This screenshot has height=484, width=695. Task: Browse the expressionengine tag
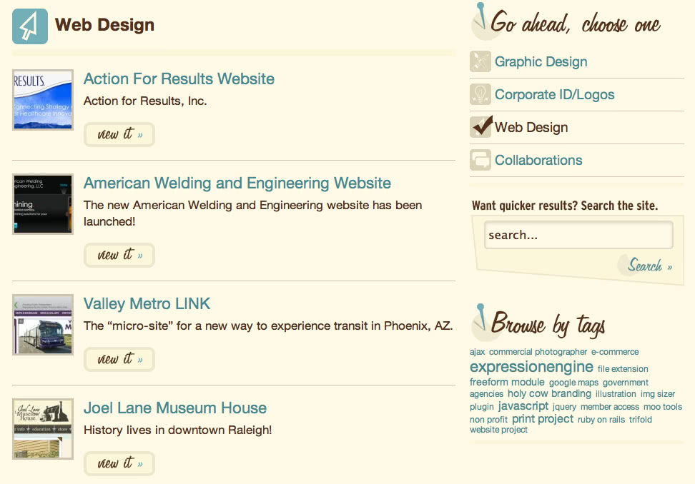(531, 367)
